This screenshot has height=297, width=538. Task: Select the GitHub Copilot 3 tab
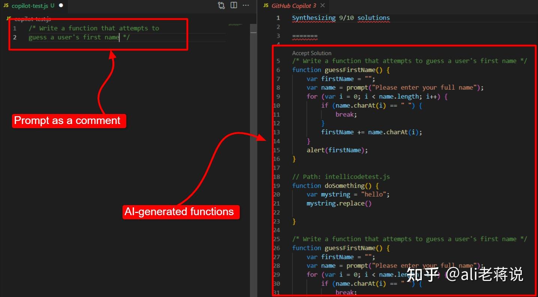click(294, 6)
